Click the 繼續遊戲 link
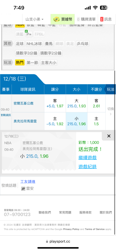 click(87, 158)
